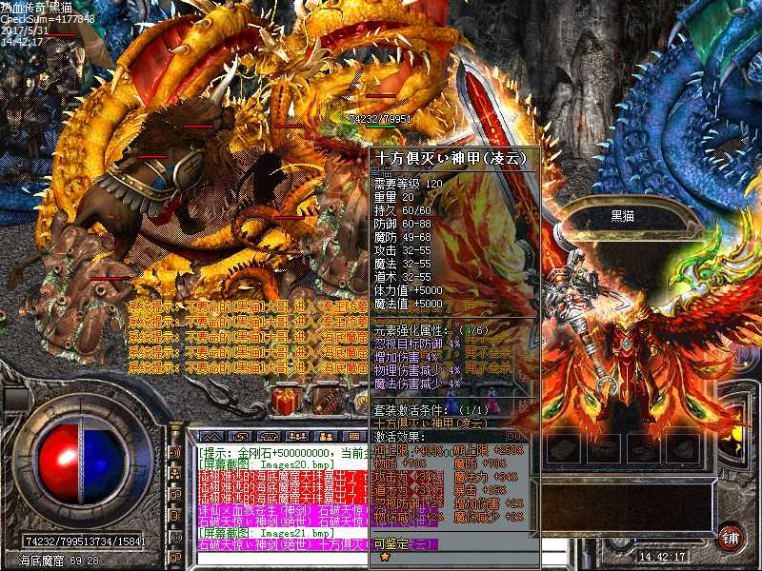Click the 2017/5/31 date text
Image resolution: width=762 pixels, height=571 pixels.
pyautogui.click(x=25, y=30)
